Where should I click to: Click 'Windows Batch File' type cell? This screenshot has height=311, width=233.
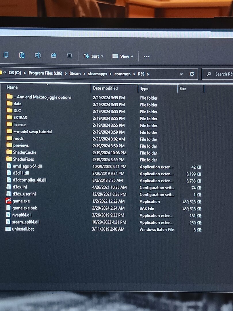157,230
